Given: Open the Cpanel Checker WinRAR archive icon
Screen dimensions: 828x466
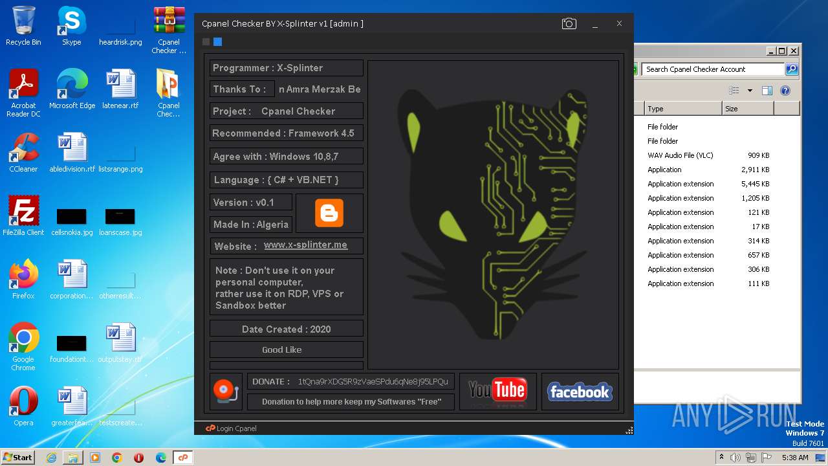Looking at the screenshot, I should click(x=169, y=30).
